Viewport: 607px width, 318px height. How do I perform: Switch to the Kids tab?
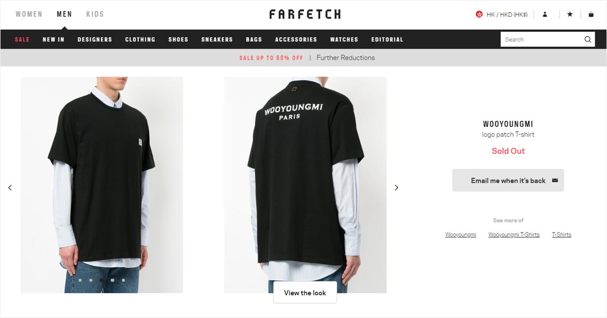tap(95, 14)
